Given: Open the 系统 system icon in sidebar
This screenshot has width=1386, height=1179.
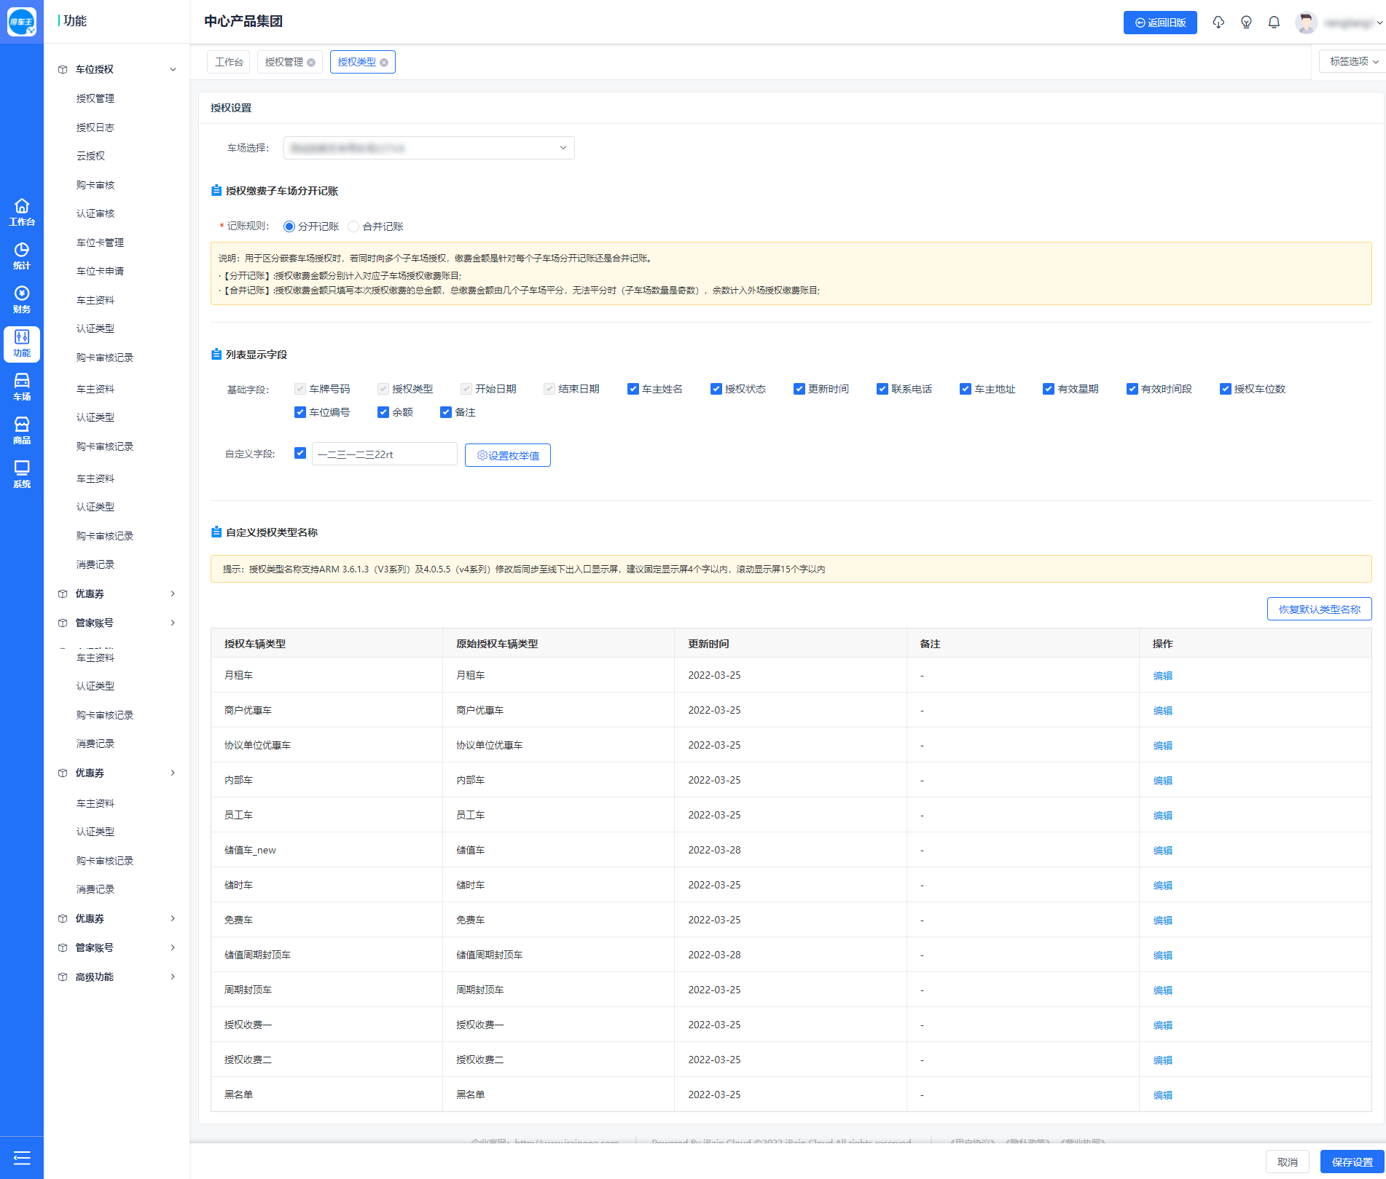Looking at the screenshot, I should click(22, 474).
